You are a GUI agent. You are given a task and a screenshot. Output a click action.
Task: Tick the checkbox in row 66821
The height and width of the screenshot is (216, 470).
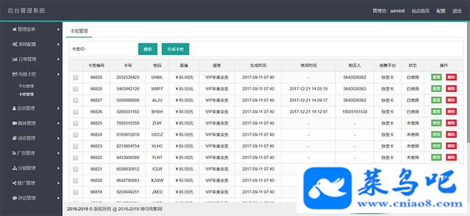click(76, 169)
